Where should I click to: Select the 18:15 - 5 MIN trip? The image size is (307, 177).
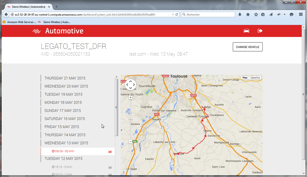tap(78, 167)
